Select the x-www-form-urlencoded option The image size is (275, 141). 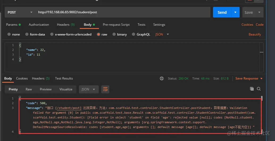click(x=71, y=34)
